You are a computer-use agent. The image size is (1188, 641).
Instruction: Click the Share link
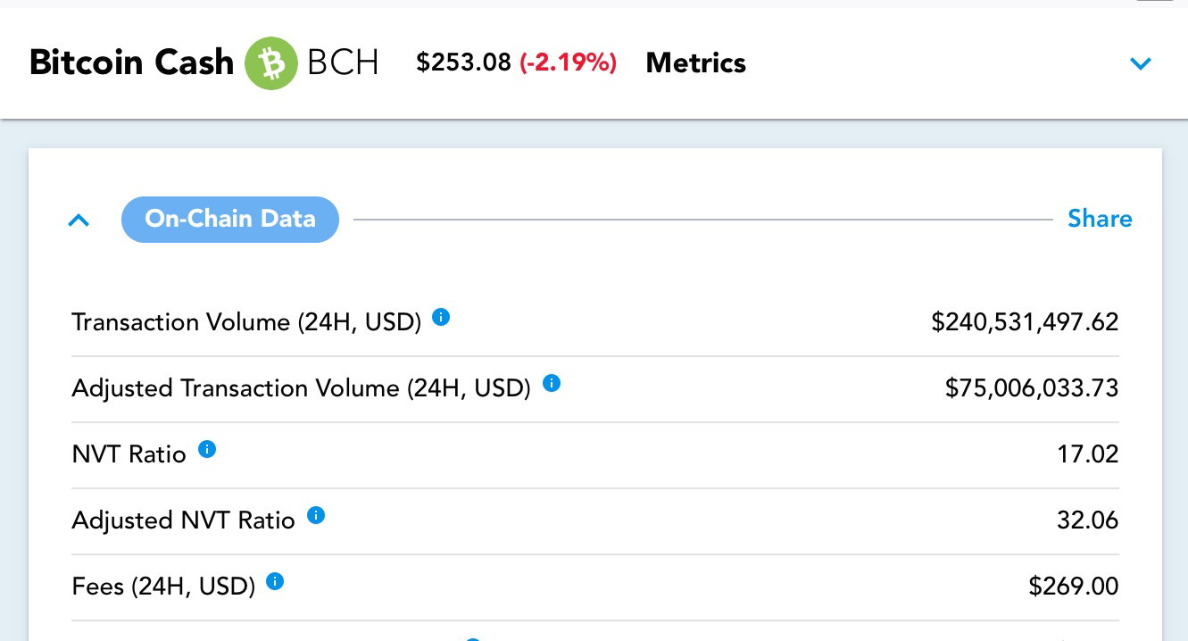pyautogui.click(x=1100, y=219)
